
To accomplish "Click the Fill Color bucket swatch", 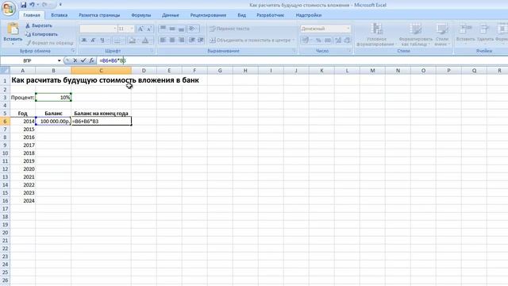I will [x=132, y=41].
